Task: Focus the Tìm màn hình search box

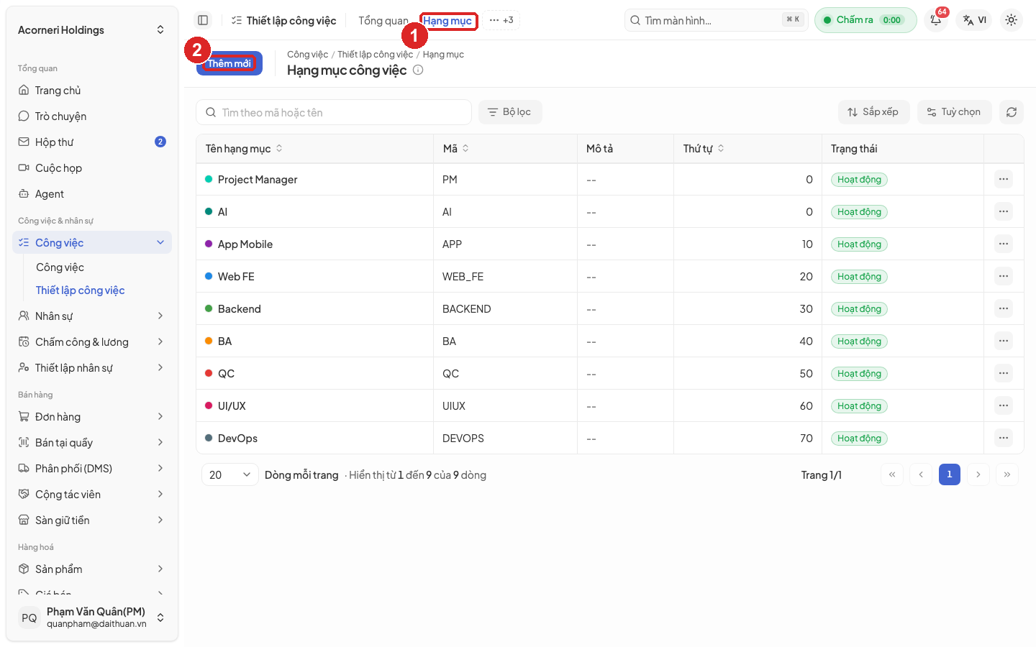Action: tap(717, 20)
